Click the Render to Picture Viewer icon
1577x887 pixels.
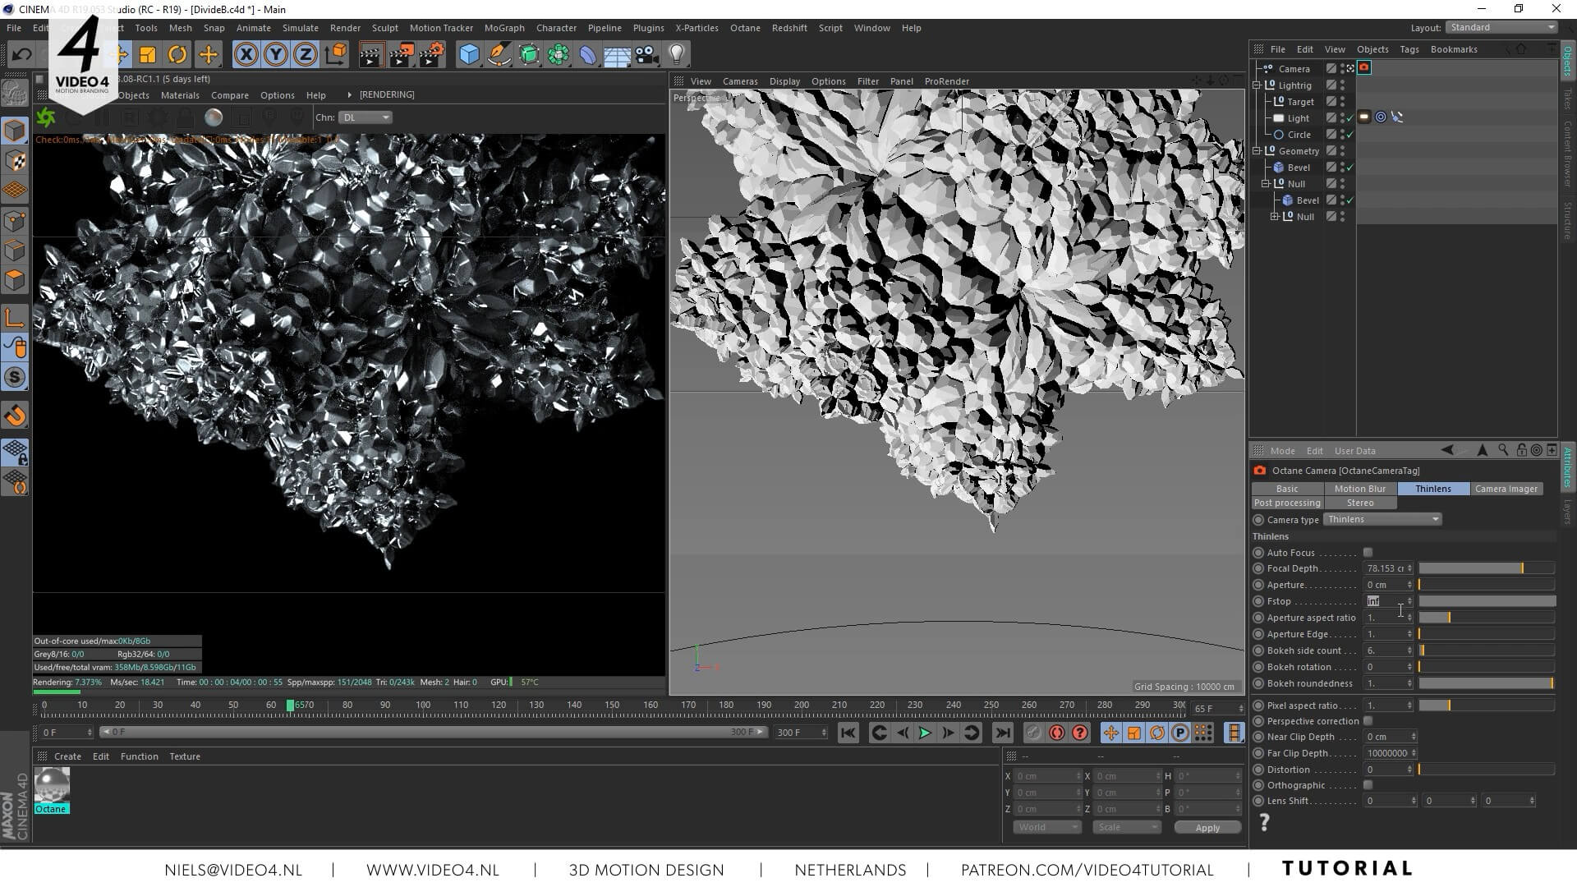pos(401,54)
